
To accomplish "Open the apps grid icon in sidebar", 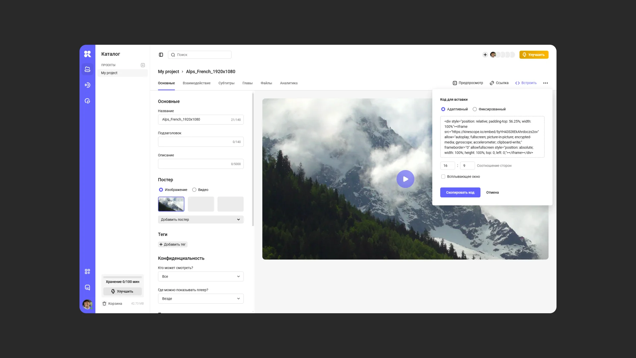I will [87, 271].
